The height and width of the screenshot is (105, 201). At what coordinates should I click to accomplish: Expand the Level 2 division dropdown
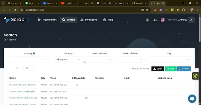[x=130, y=59]
